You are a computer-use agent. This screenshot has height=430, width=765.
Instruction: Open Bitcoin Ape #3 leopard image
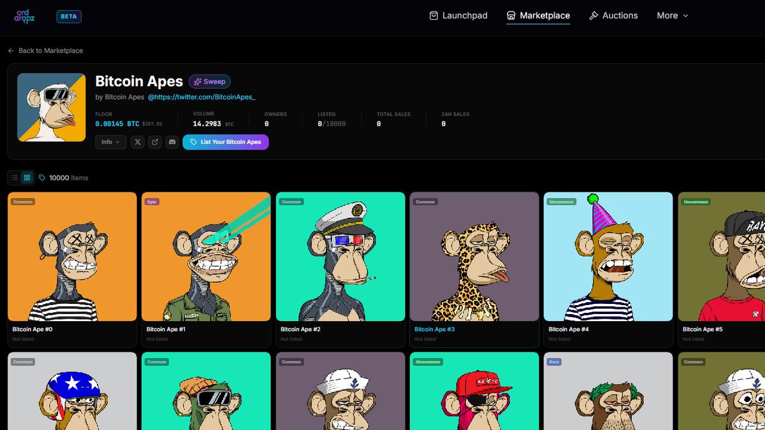click(x=474, y=257)
